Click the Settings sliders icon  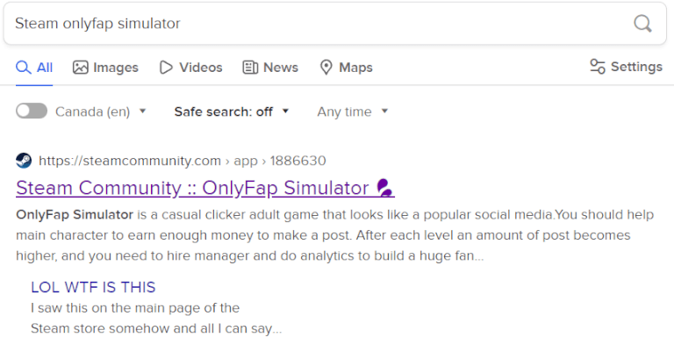(x=597, y=67)
